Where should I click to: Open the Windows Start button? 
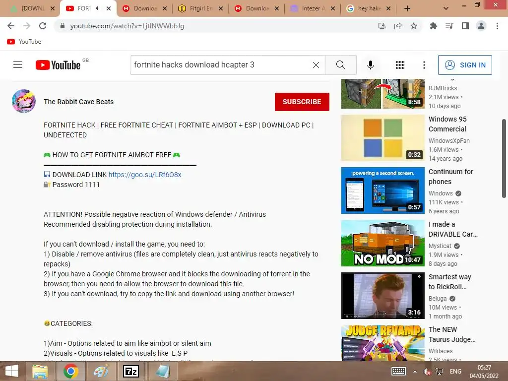(12, 371)
